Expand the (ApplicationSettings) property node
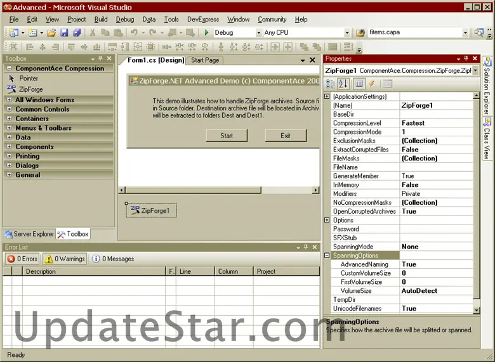The image size is (495, 362). 327,96
